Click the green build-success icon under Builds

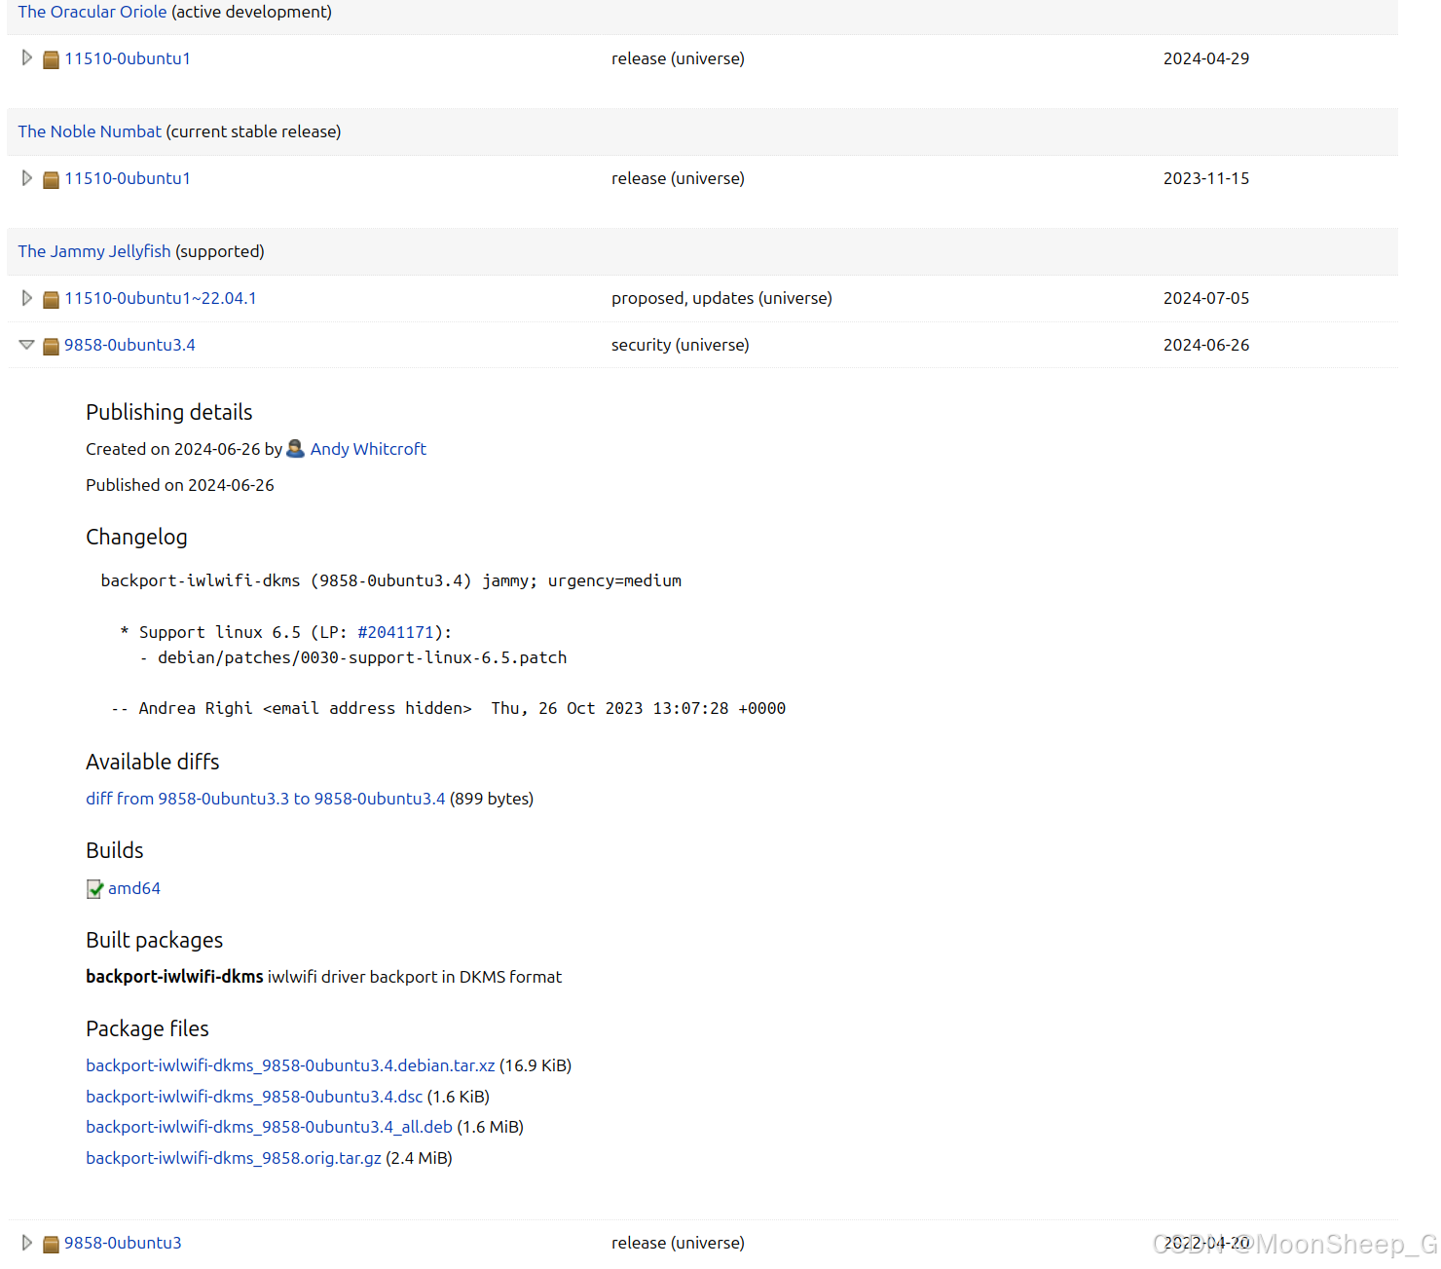click(x=94, y=888)
